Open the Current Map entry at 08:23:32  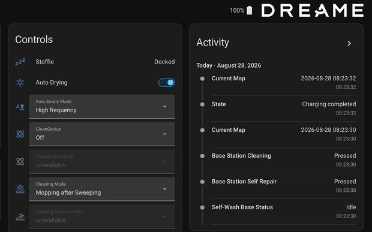284,83
